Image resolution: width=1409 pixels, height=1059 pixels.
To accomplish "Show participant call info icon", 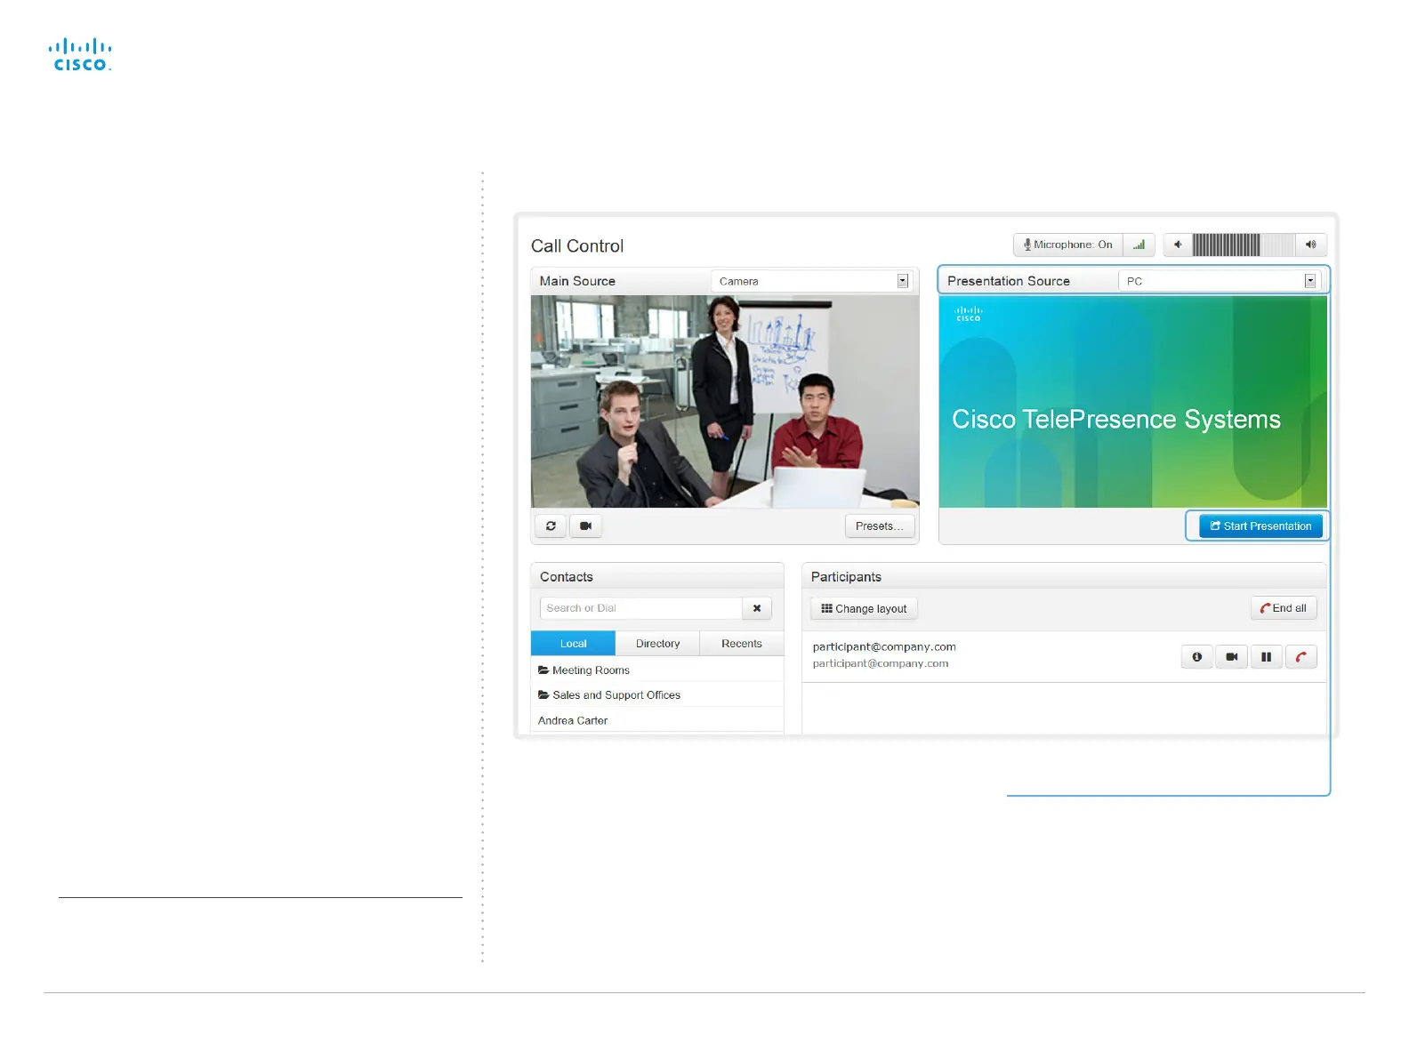I will click(1197, 657).
